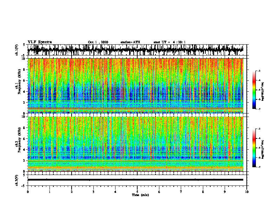Click the "station=ATH" header label
The height and width of the screenshot is (215, 278).
pyautogui.click(x=130, y=42)
